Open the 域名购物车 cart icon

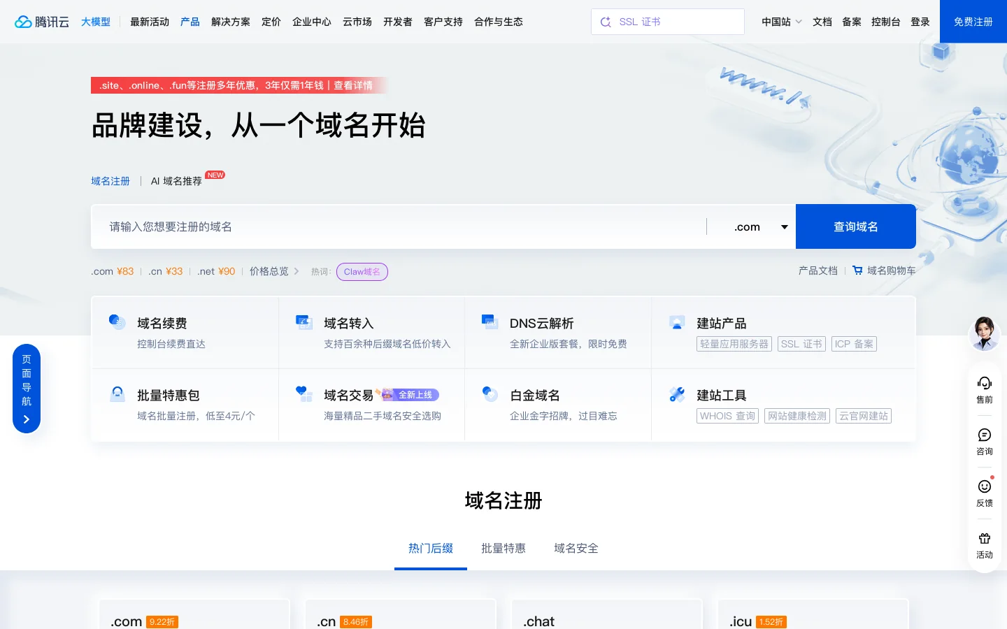pyautogui.click(x=857, y=270)
